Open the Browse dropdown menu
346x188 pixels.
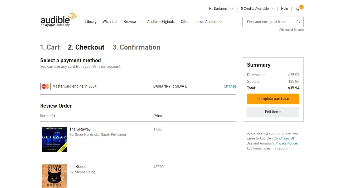coord(132,22)
